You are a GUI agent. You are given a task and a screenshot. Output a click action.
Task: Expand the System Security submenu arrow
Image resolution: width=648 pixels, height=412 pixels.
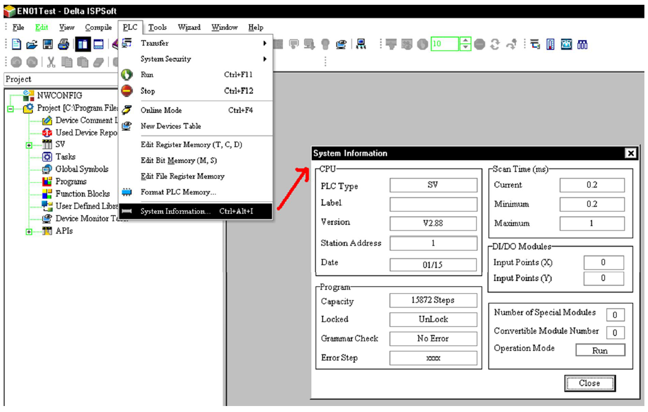[265, 59]
